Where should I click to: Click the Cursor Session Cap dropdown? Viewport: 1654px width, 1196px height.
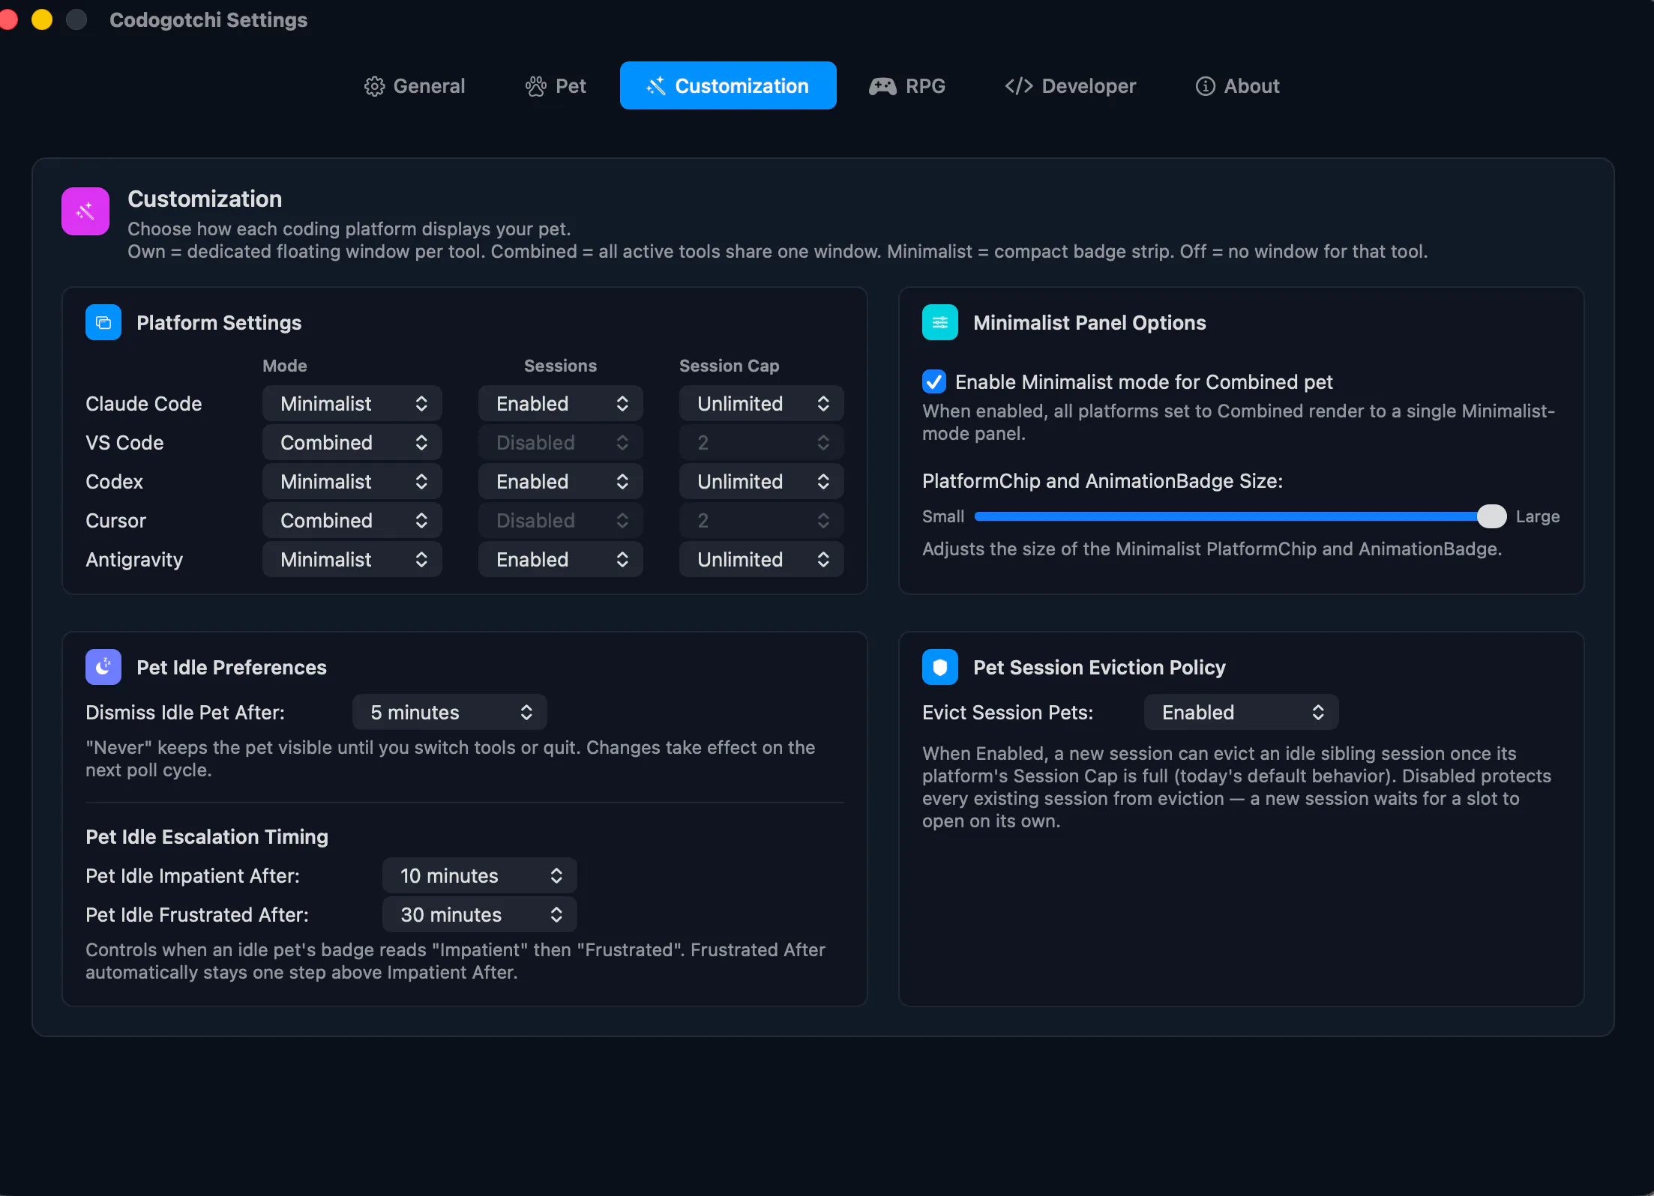coord(762,521)
